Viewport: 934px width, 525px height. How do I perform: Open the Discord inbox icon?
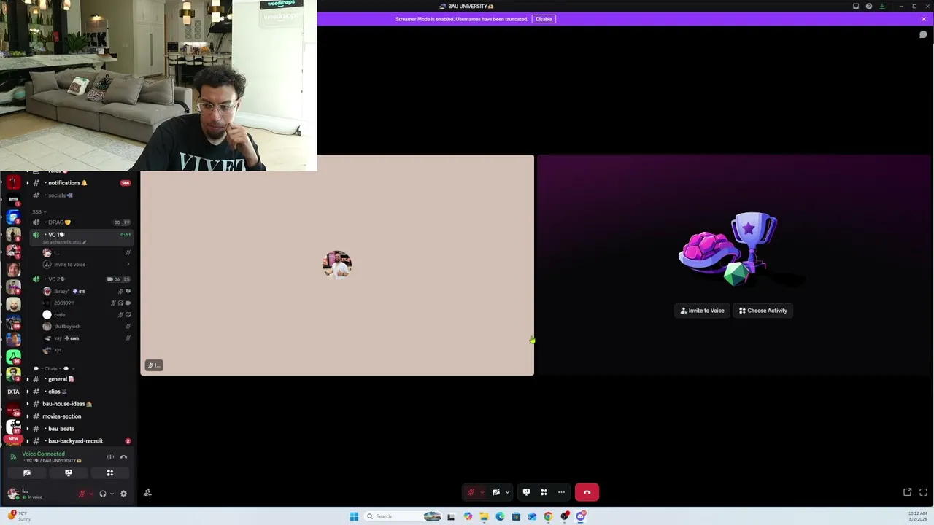click(x=856, y=7)
